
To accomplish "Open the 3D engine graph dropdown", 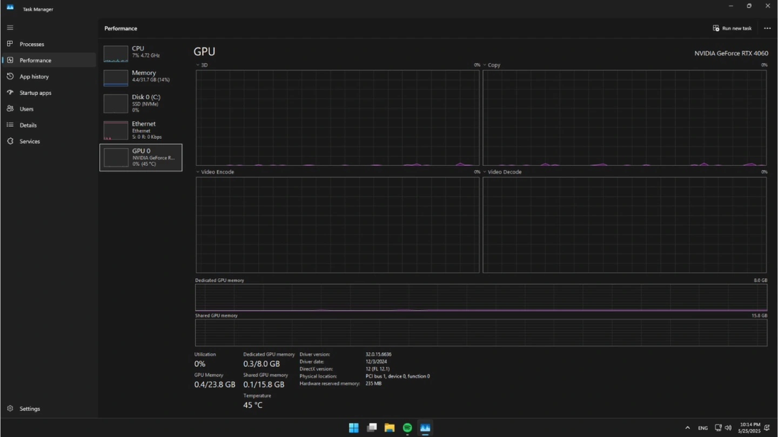I will click(x=198, y=65).
